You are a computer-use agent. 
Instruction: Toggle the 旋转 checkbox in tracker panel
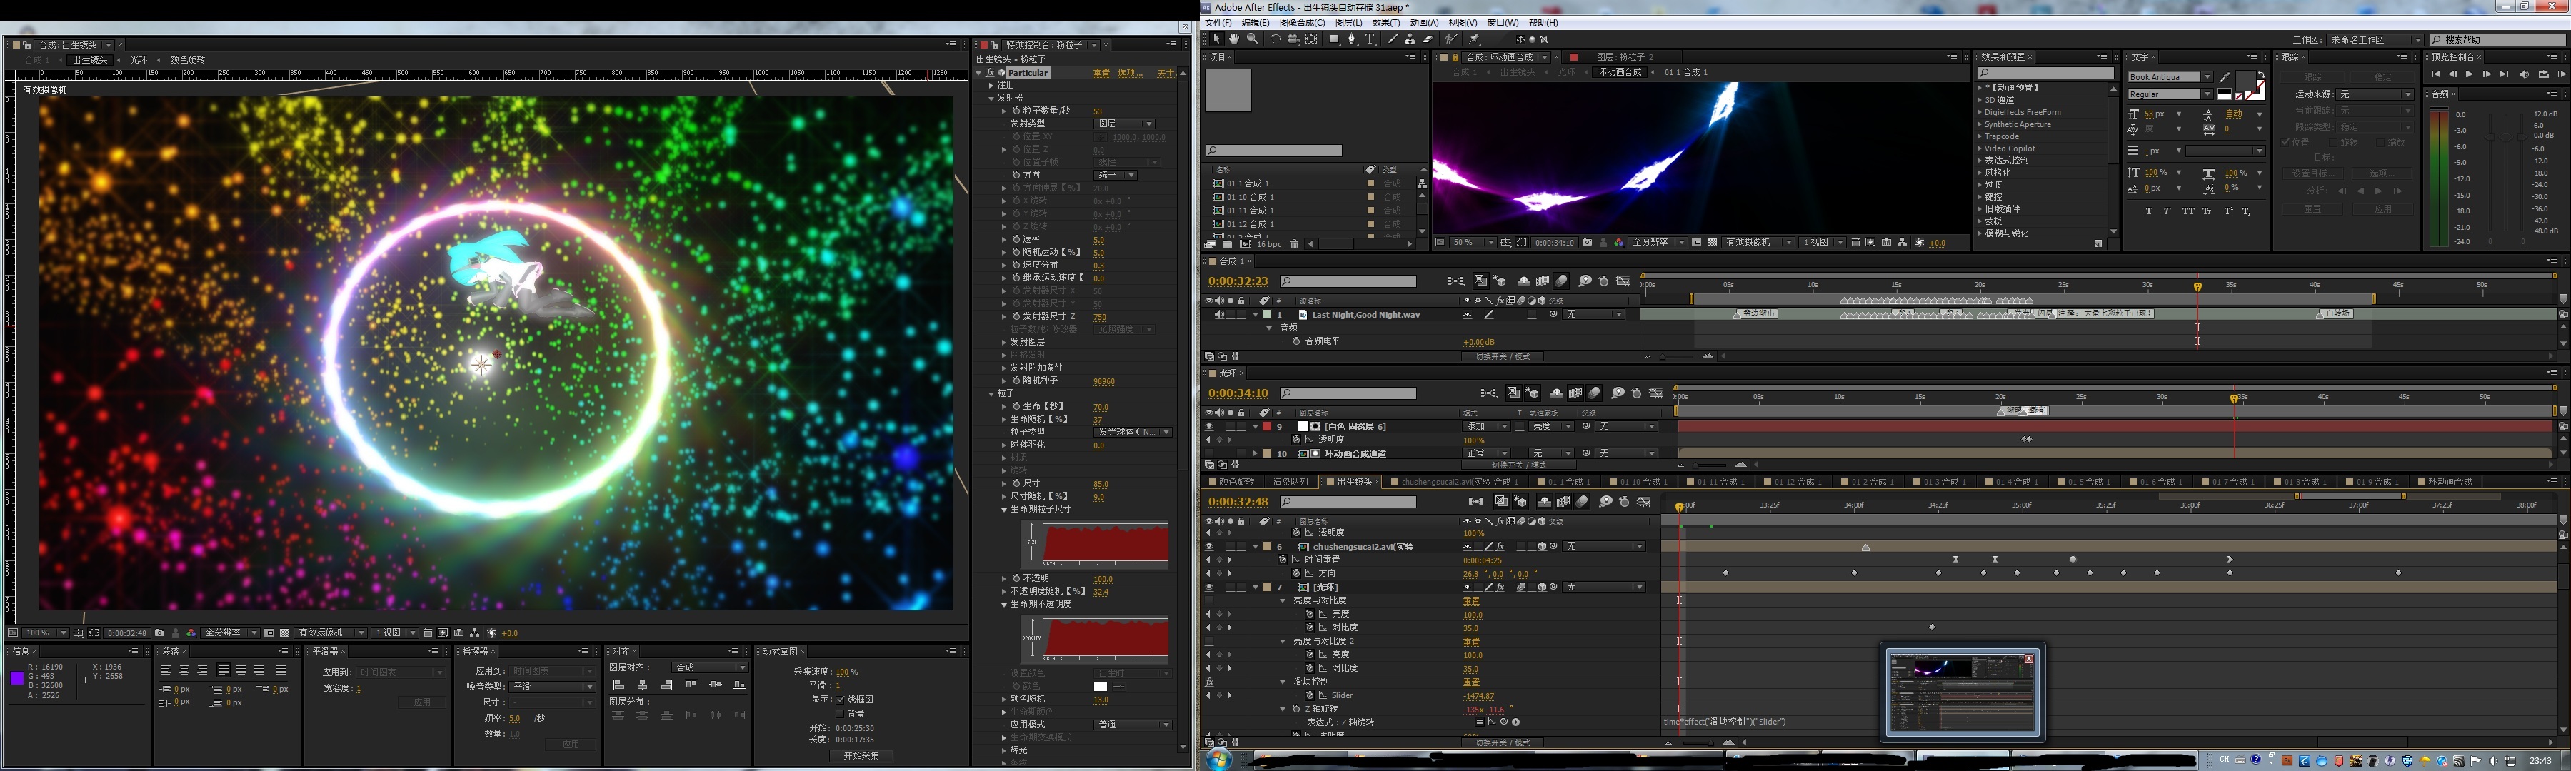[2333, 143]
